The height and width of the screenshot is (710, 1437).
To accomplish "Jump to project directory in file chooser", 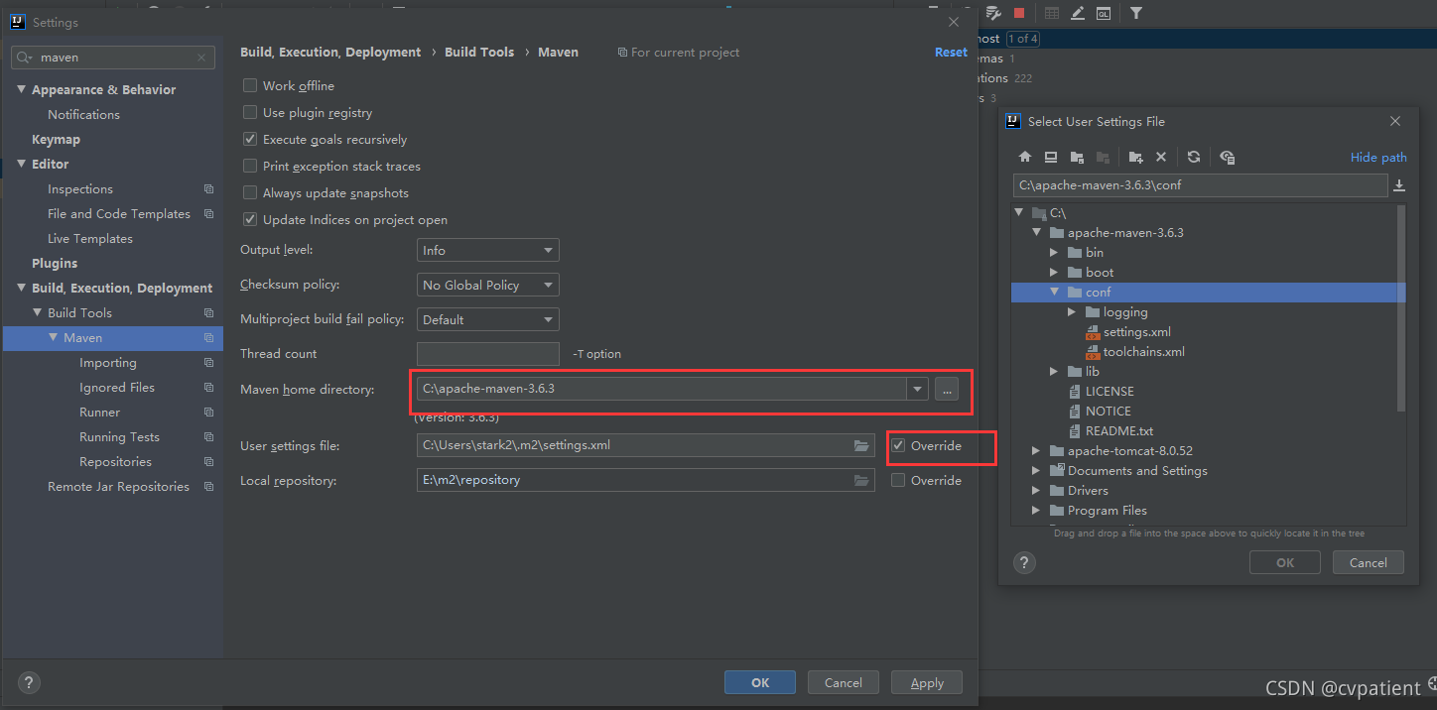I will (1077, 157).
